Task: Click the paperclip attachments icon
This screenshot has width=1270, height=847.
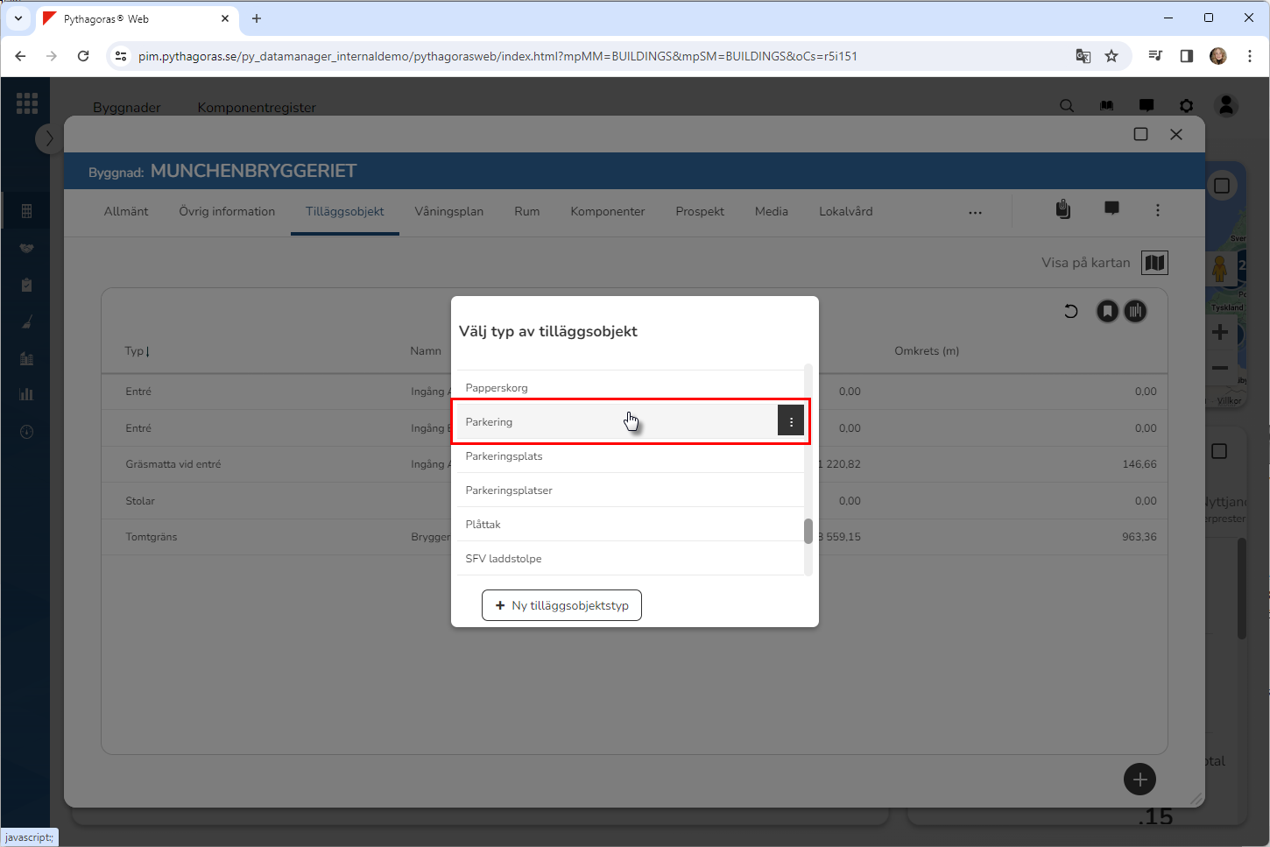Action: [1062, 209]
